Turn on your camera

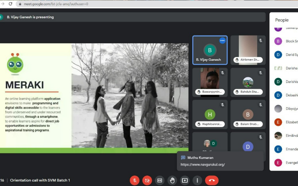pos(147,180)
